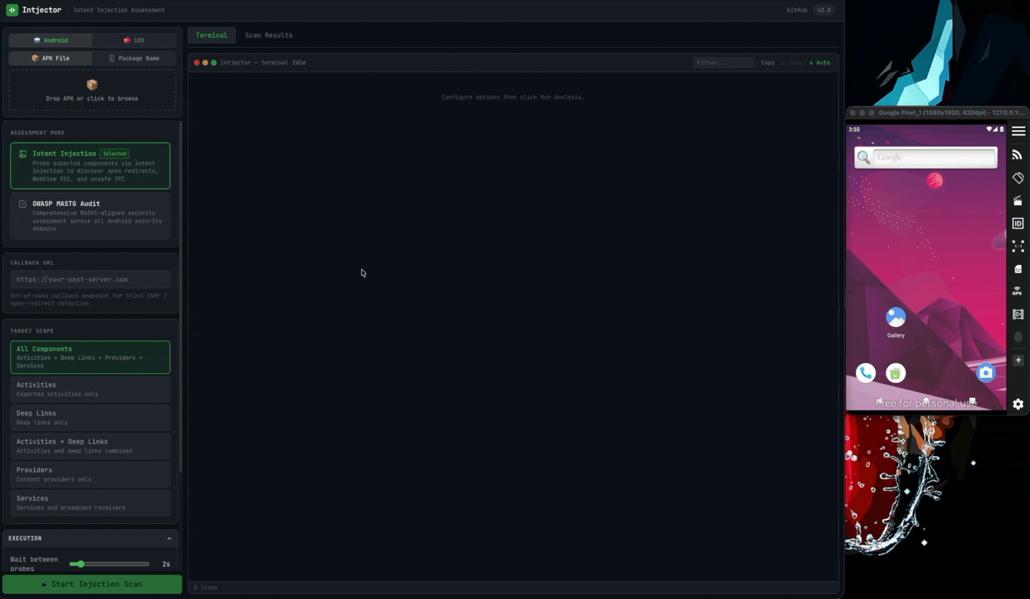Open the GitHub link in the header
This screenshot has height=599, width=1030.
pyautogui.click(x=797, y=9)
